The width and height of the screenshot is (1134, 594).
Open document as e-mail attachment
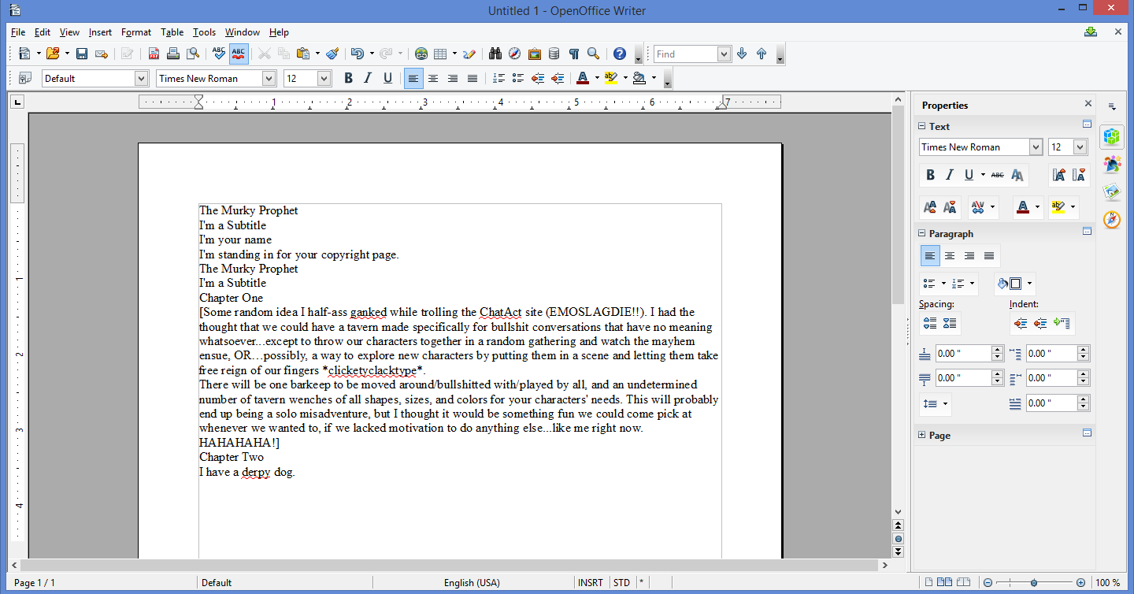(x=102, y=54)
